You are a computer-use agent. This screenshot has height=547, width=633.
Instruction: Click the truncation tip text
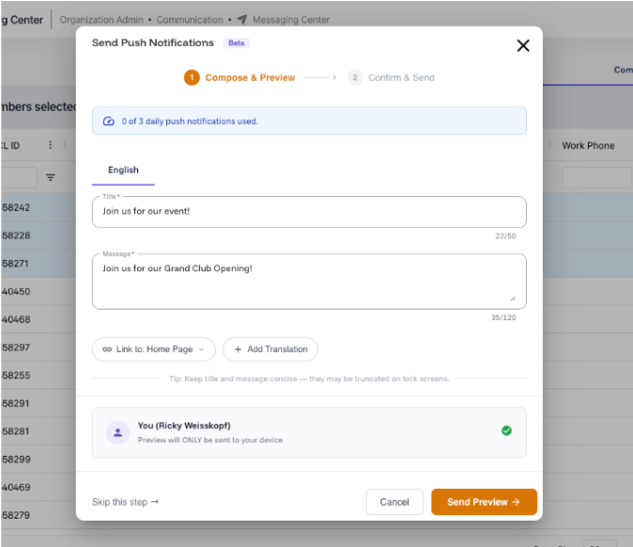pyautogui.click(x=309, y=379)
